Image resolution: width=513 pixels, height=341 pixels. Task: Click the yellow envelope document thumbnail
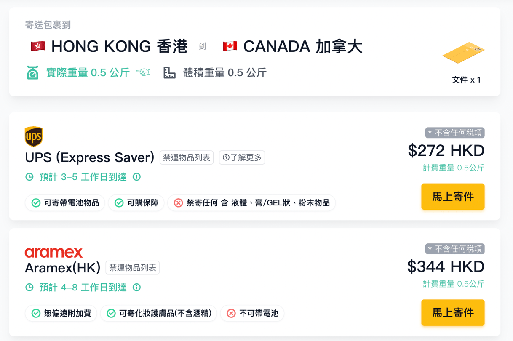click(463, 53)
